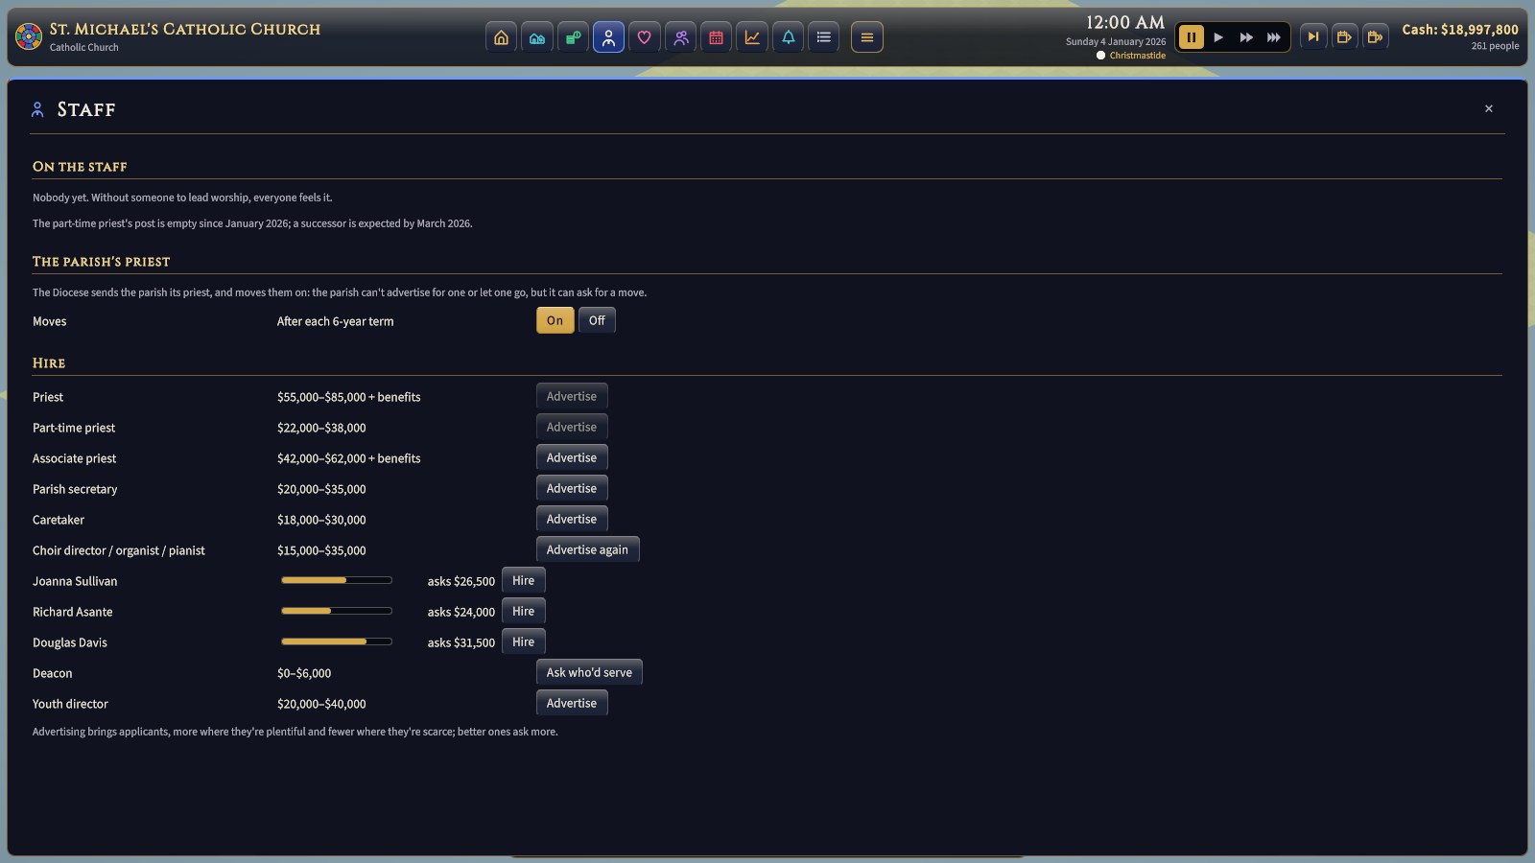Turn priest moves On
1535x863 pixels.
click(555, 320)
